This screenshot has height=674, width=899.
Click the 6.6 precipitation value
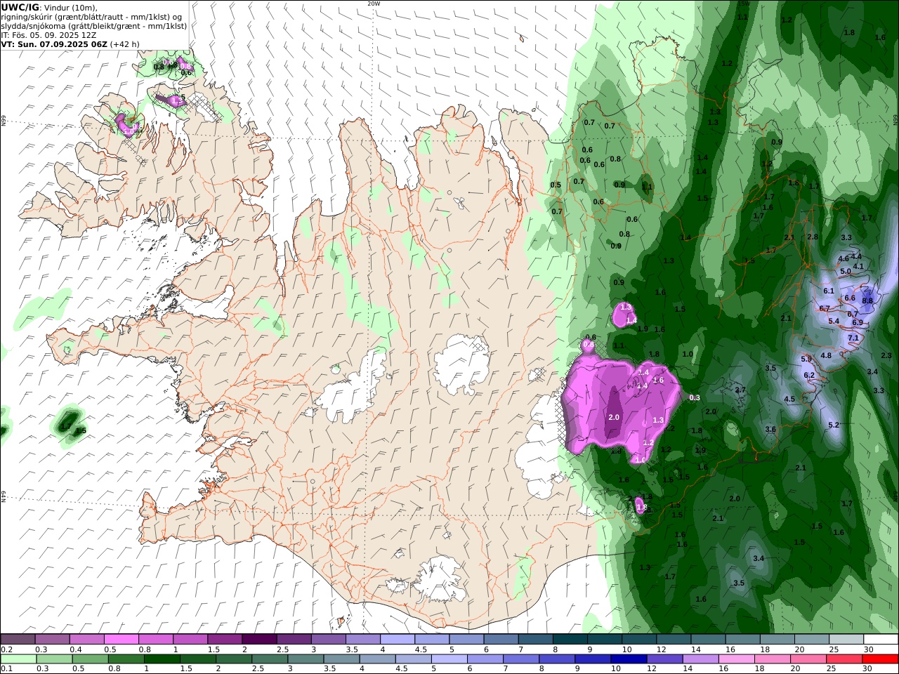pos(850,298)
